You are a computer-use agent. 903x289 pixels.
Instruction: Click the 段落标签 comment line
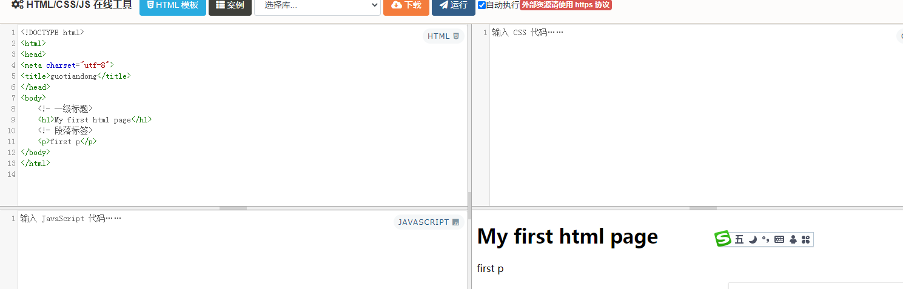pos(65,131)
